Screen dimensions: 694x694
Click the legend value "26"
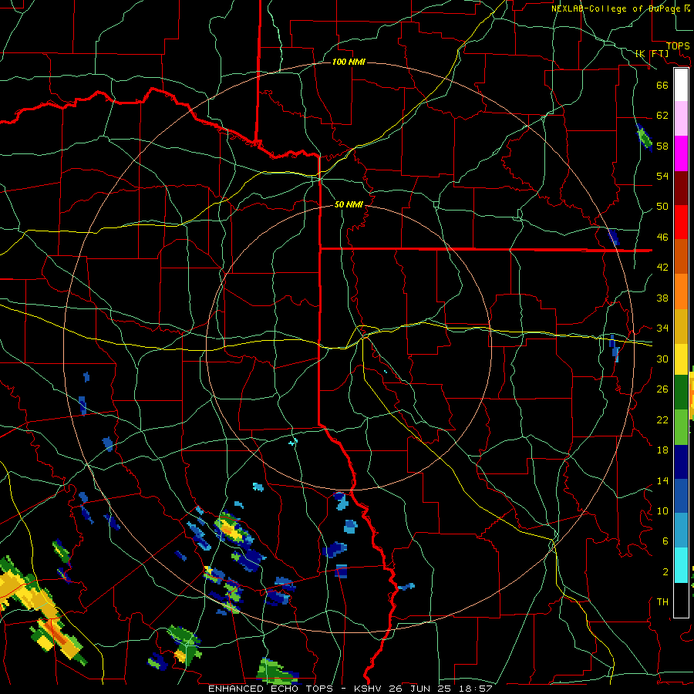(662, 389)
